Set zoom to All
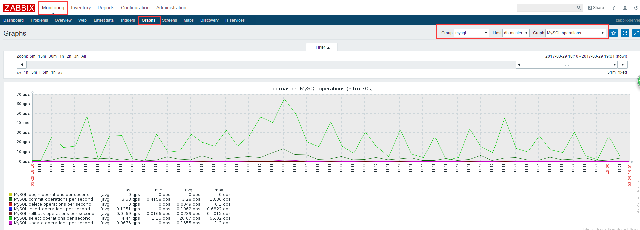This screenshot has width=640, height=230. coord(84,56)
